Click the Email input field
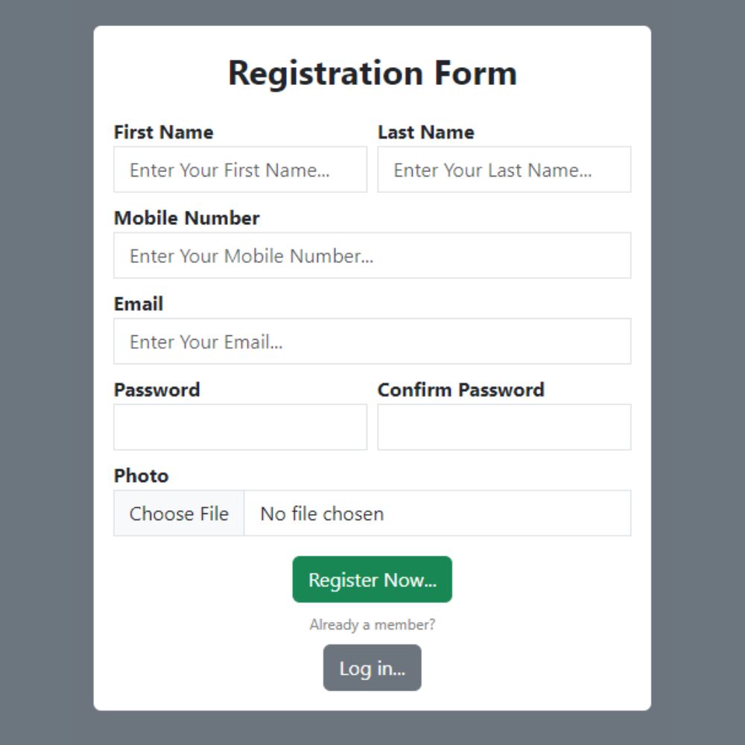The image size is (745, 745). point(372,342)
